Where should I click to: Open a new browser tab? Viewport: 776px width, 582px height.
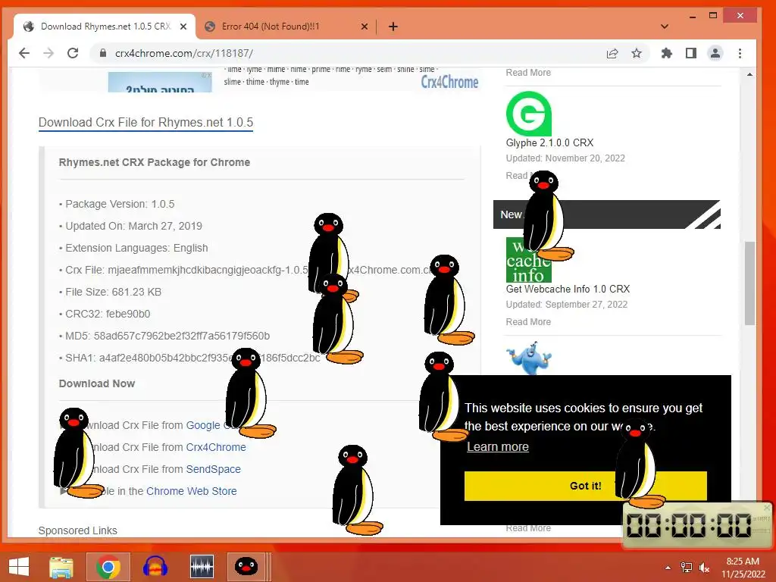pyautogui.click(x=393, y=27)
